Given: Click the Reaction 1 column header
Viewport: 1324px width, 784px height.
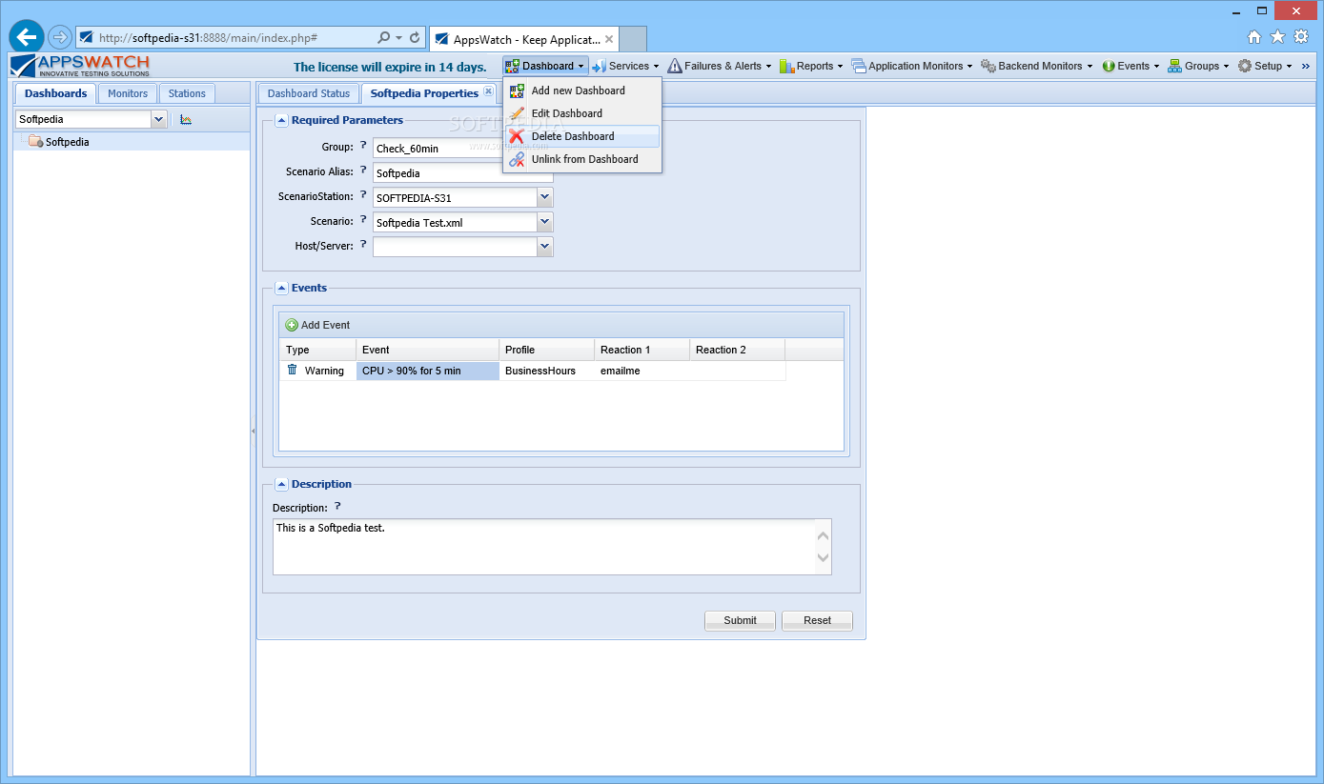Looking at the screenshot, I should coord(642,350).
